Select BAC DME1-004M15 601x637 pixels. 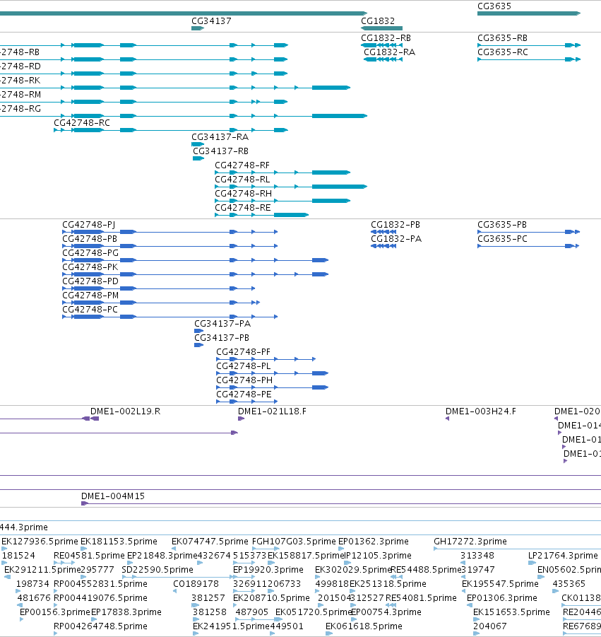tap(112, 496)
